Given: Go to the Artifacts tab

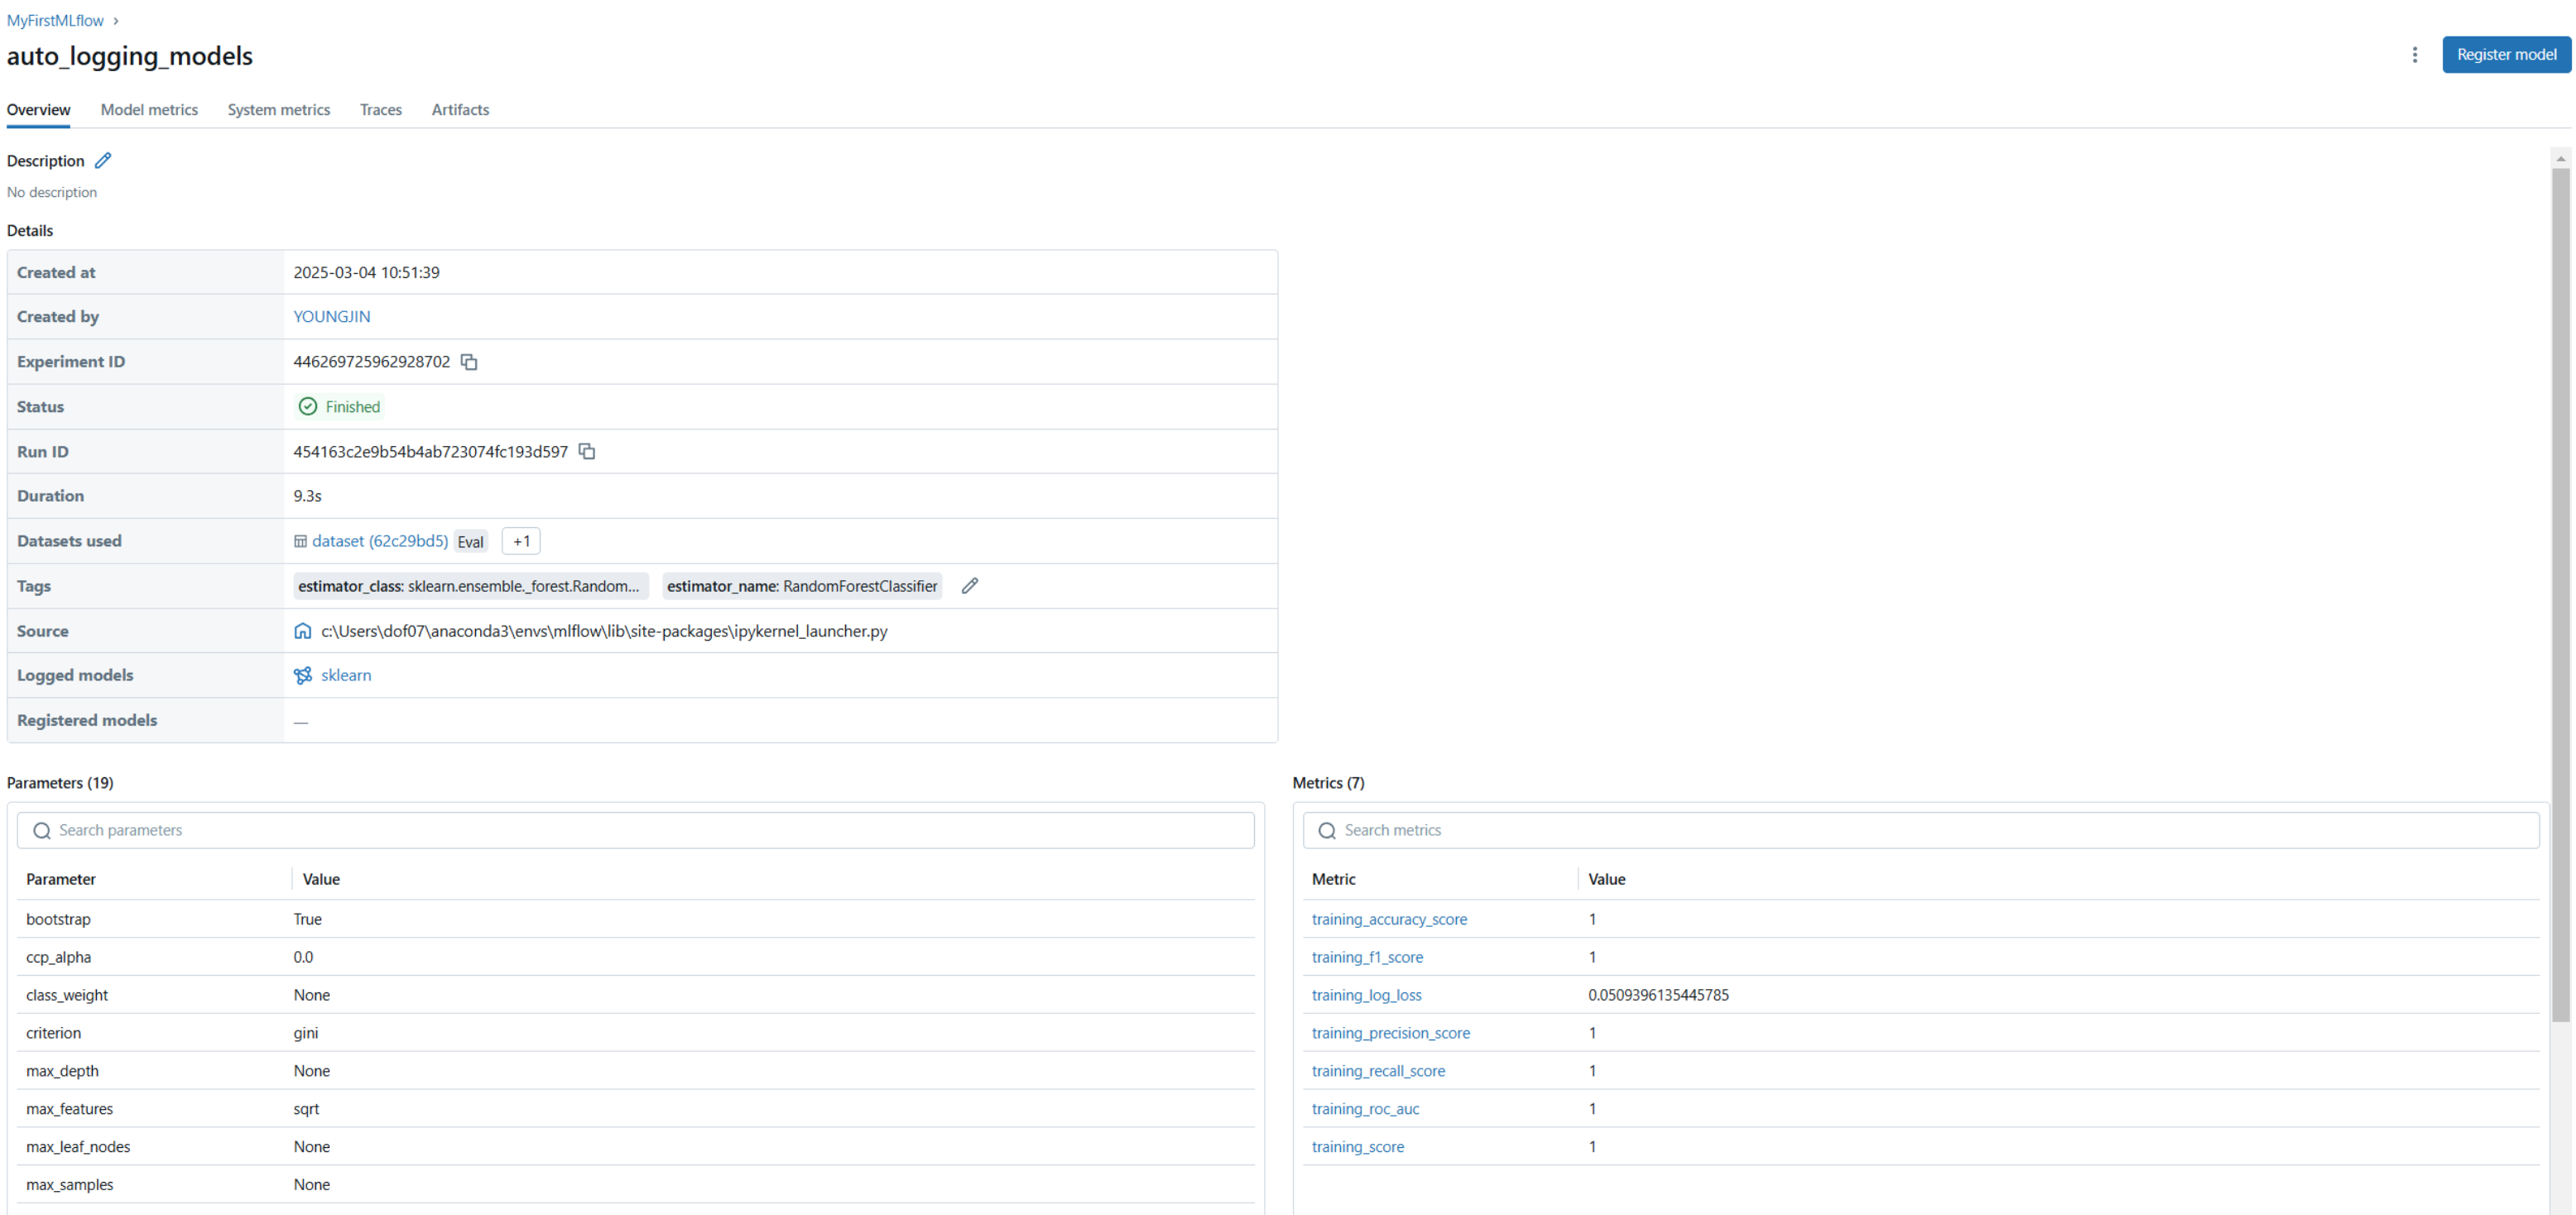Looking at the screenshot, I should (460, 110).
